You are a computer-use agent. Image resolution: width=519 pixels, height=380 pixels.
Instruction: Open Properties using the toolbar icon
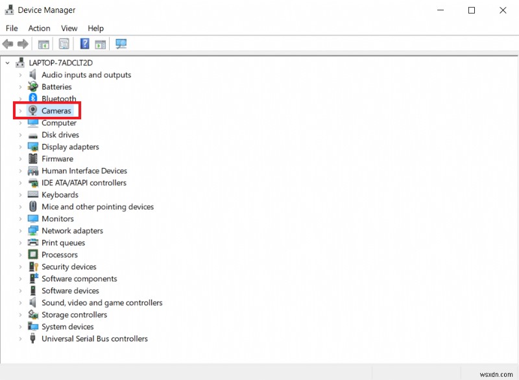pos(64,43)
